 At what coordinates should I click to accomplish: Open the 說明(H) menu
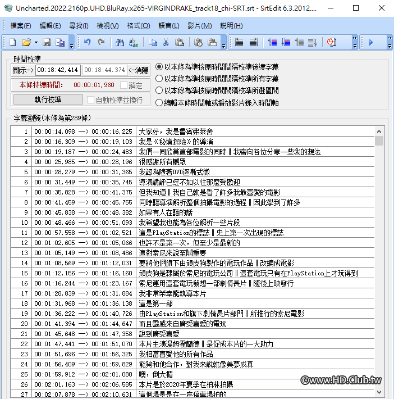click(231, 26)
